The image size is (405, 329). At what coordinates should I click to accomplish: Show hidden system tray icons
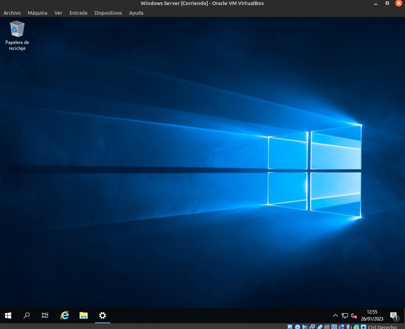point(336,316)
